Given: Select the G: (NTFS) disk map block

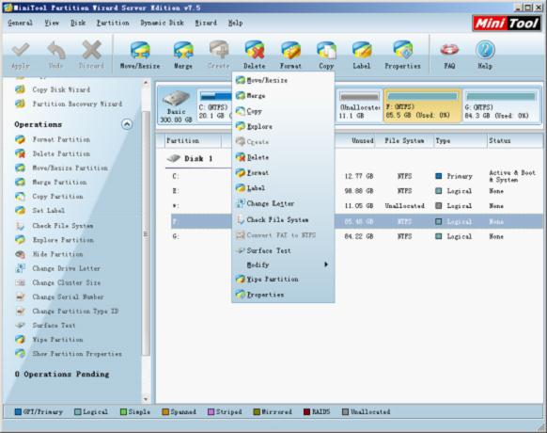Looking at the screenshot, I should (x=501, y=105).
